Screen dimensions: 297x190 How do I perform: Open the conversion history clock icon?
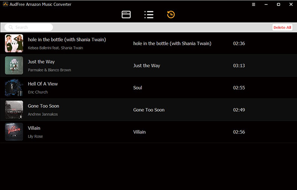(x=170, y=15)
